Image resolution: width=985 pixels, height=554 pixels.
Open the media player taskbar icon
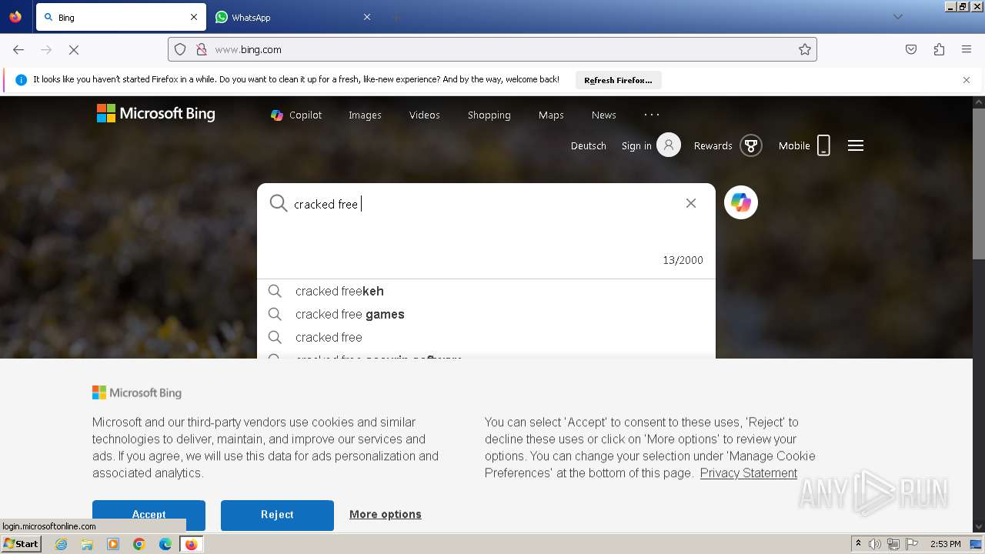click(113, 544)
